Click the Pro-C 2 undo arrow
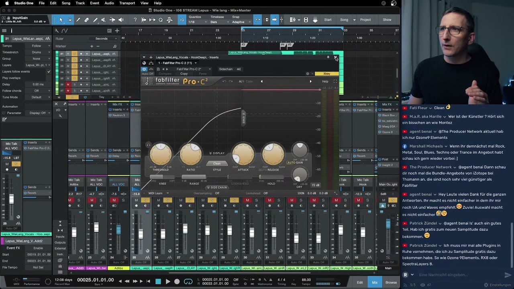This screenshot has height=289, width=514. click(x=224, y=81)
